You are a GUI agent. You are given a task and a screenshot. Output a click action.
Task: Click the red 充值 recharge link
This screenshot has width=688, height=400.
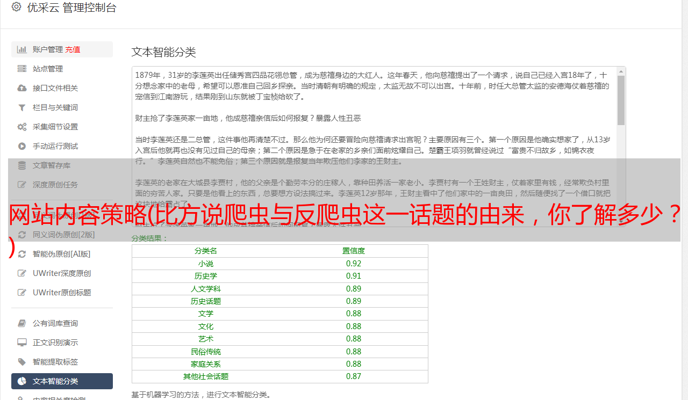[73, 49]
